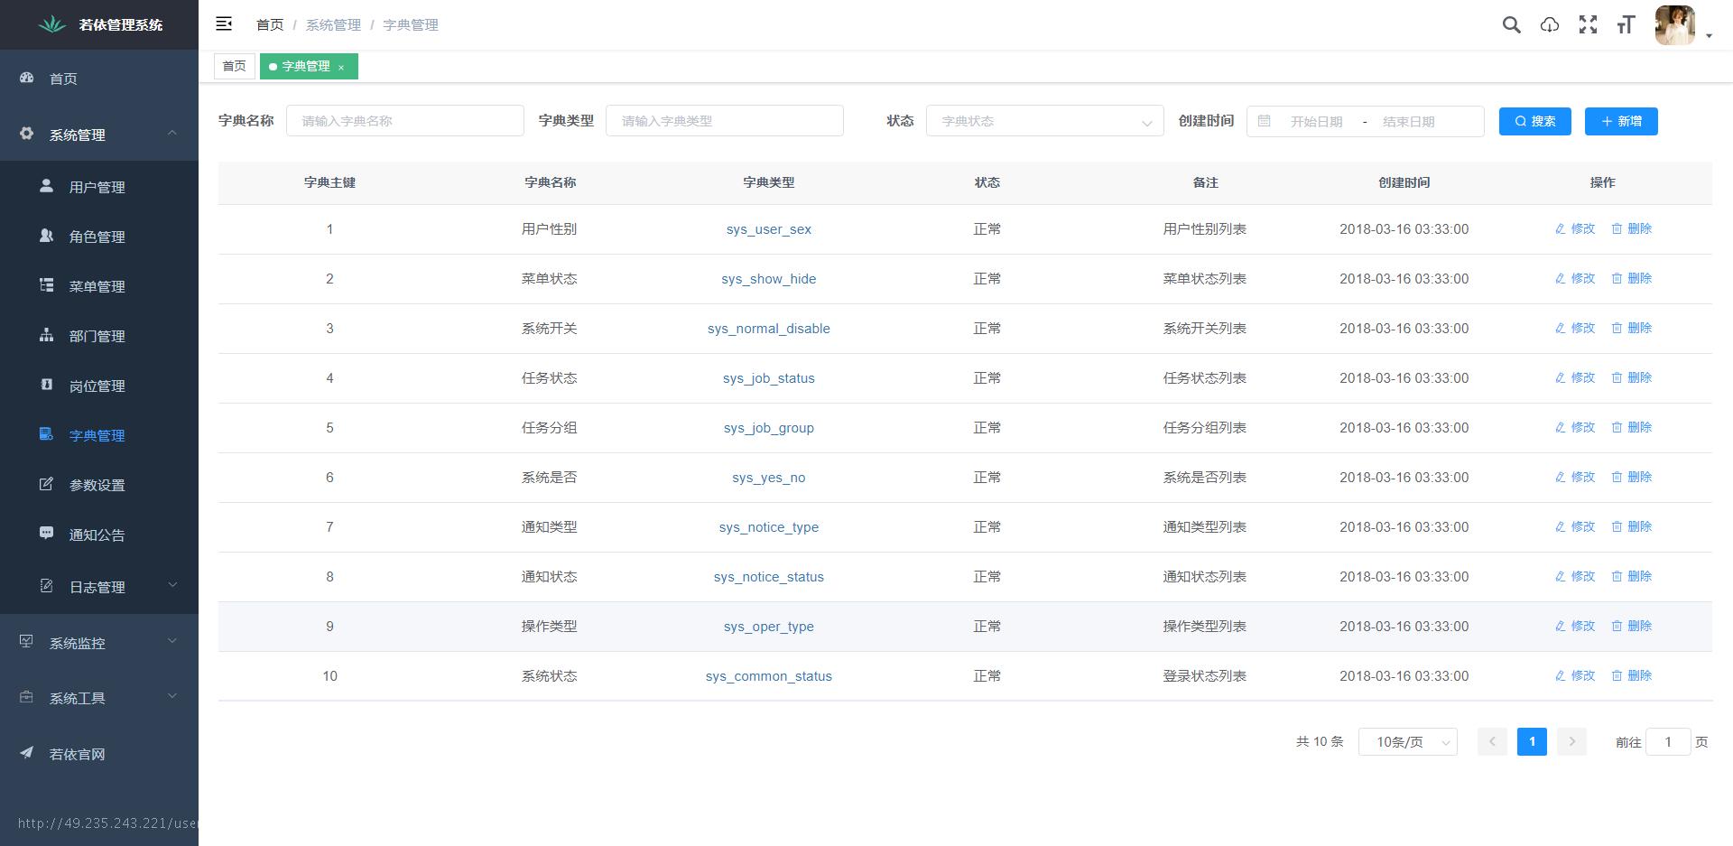The width and height of the screenshot is (1733, 846).
Task: Focus the 字典类型 input field
Action: pos(725,121)
